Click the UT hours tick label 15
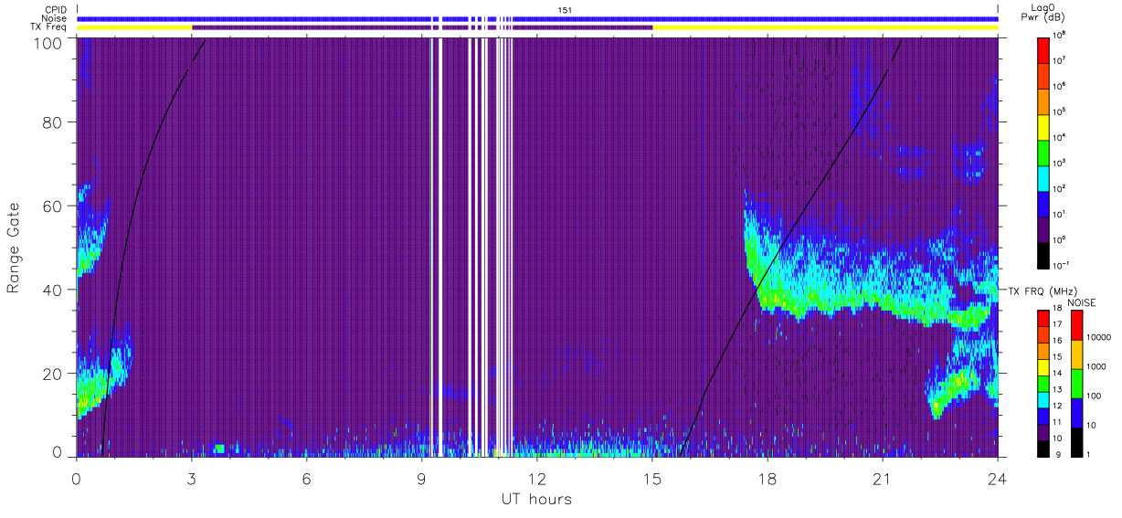Screen dimensions: 1122x518 651,477
